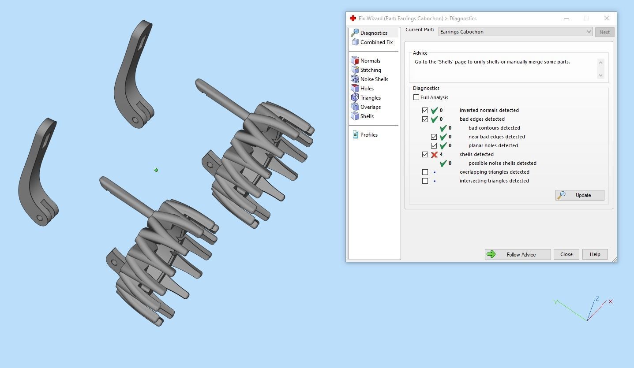The width and height of the screenshot is (634, 368).
Task: Click the green check beside planar holes detected
Action: click(x=443, y=145)
